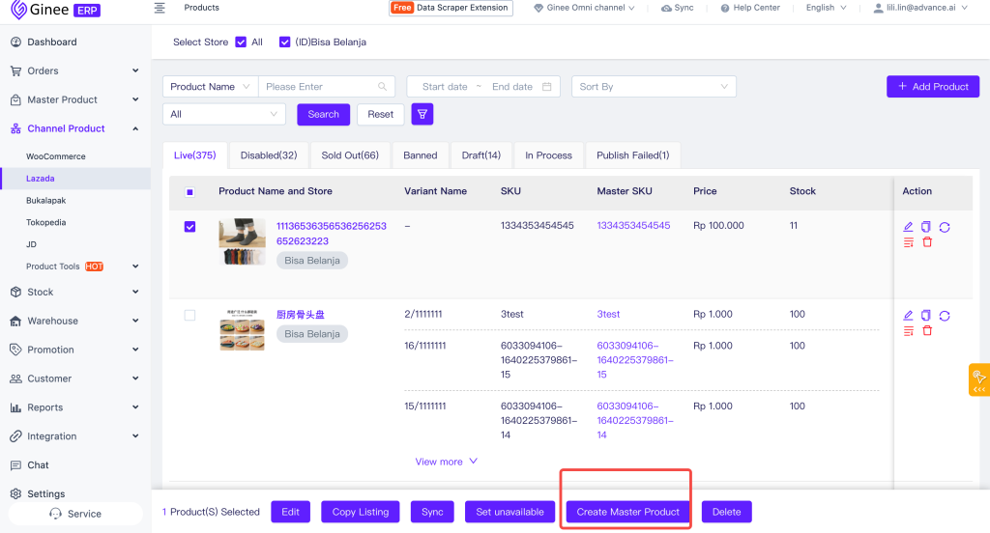Click the Orders cart icon

[x=15, y=70]
